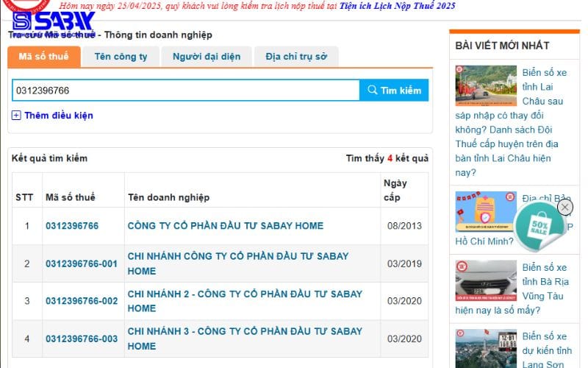This screenshot has height=368, width=588.
Task: Open the Bà Rịa Vũng Tàu car thumbnail
Action: pos(486,280)
